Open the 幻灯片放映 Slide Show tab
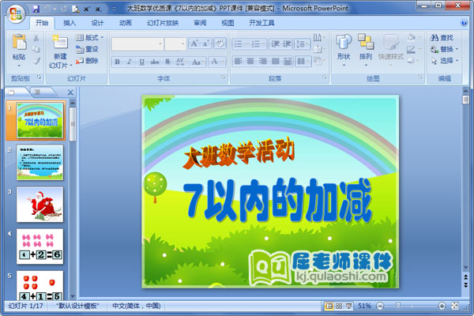Image resolution: width=474 pixels, height=316 pixels. tap(163, 23)
